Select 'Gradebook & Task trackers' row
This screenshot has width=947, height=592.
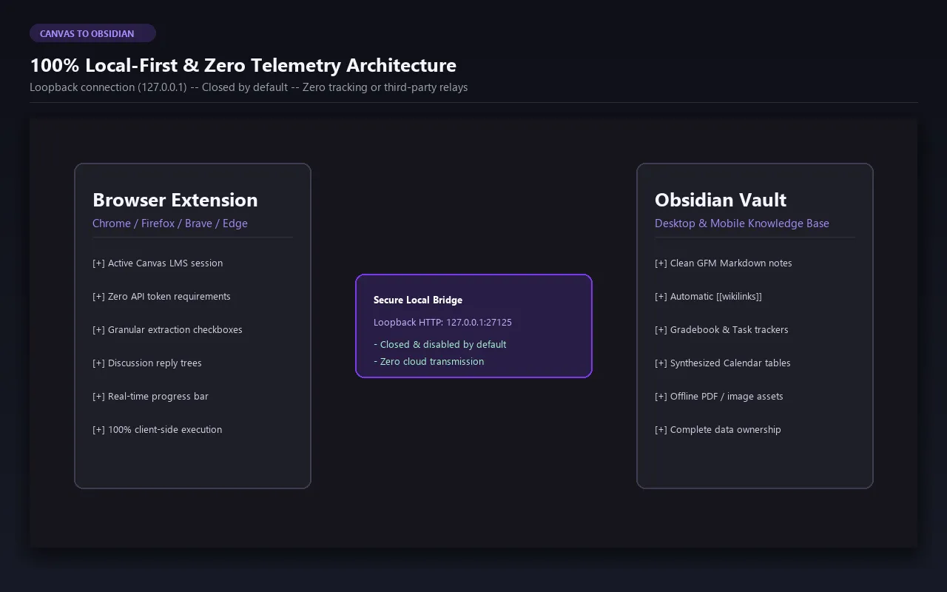[721, 330]
